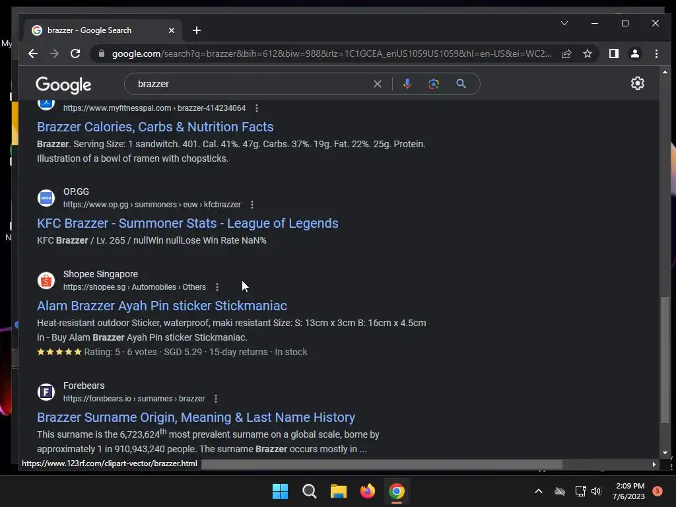Open more options for MyFitnessPal result

coord(257,108)
